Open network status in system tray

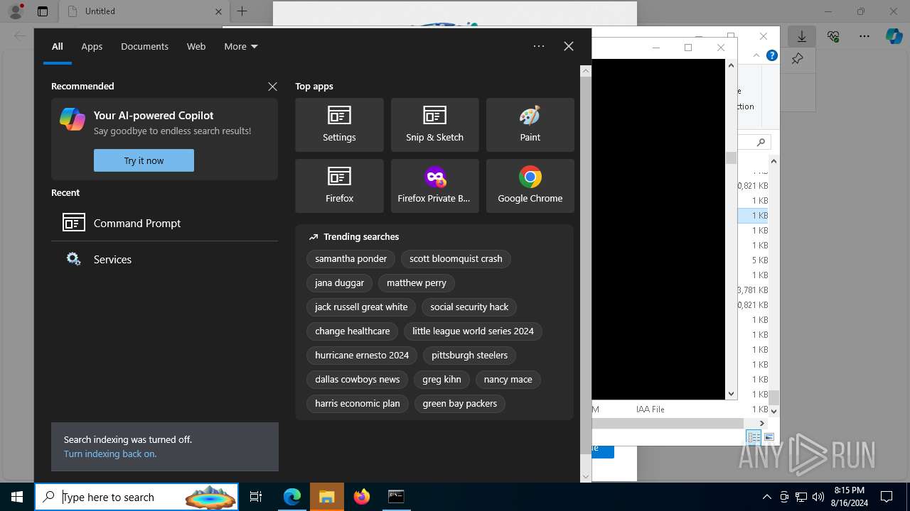pos(801,497)
